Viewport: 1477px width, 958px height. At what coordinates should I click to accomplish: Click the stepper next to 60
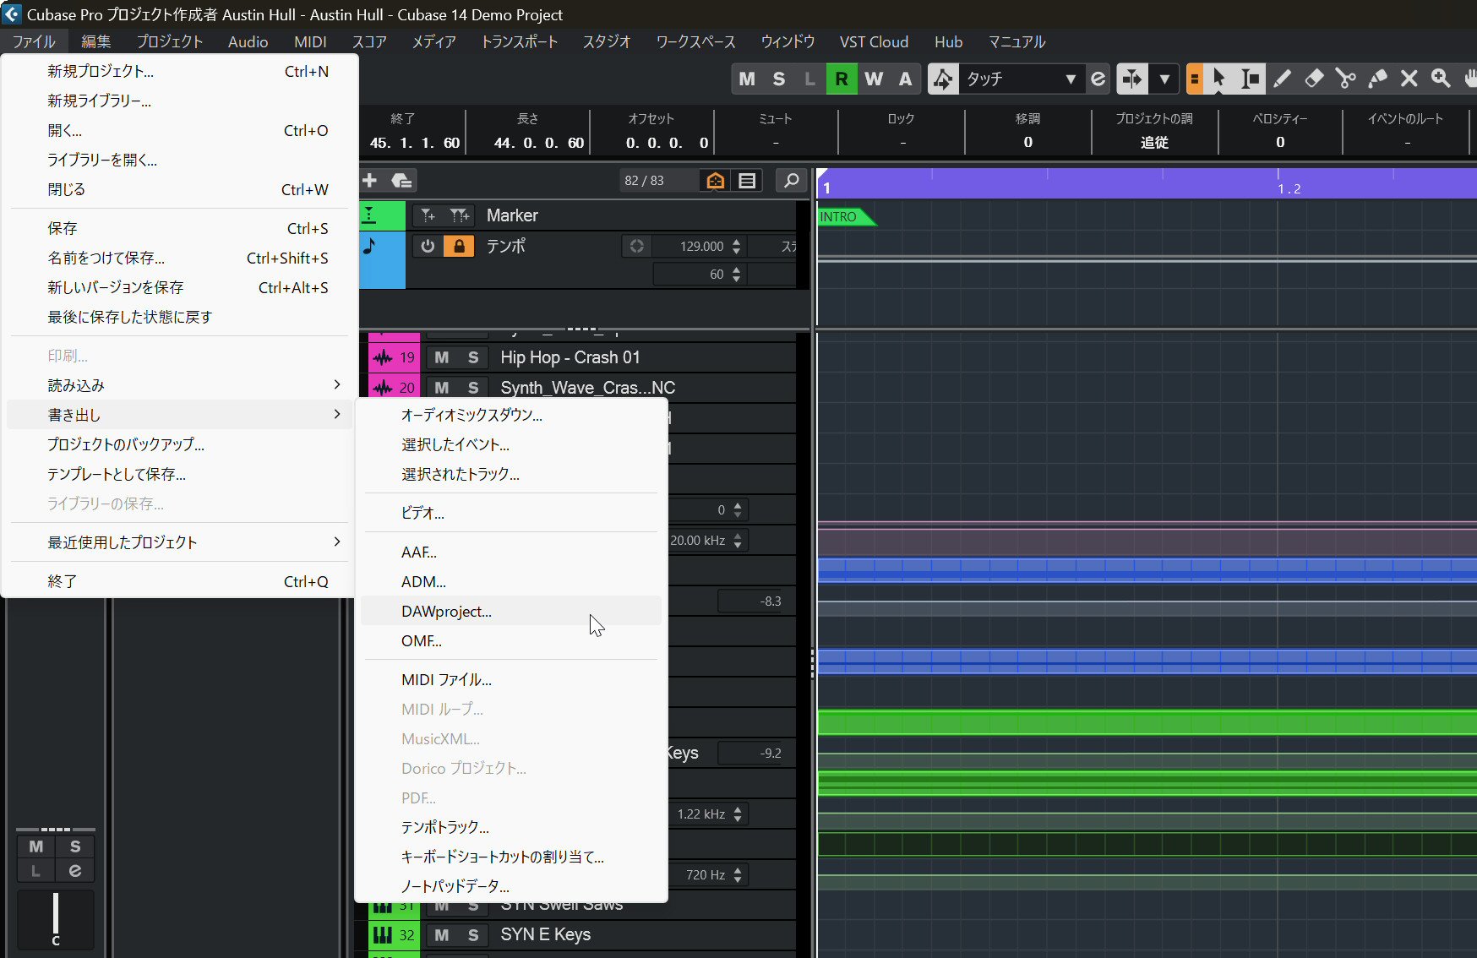pos(737,275)
